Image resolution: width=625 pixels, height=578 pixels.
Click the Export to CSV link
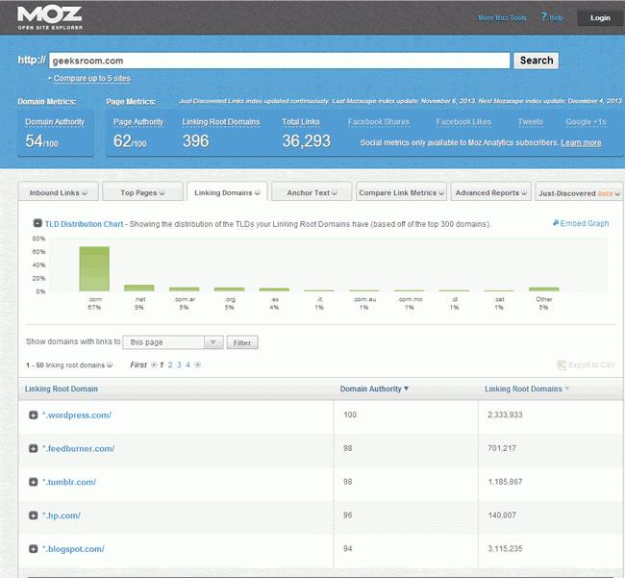(x=586, y=364)
